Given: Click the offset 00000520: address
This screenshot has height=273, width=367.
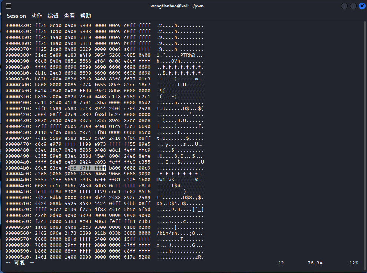Looking at the screenshot, I should (x=19, y=209).
